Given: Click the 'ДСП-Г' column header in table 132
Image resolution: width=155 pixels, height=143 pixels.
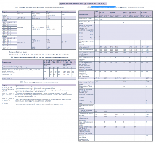Looking at the screenshot, I should click(x=126, y=12).
